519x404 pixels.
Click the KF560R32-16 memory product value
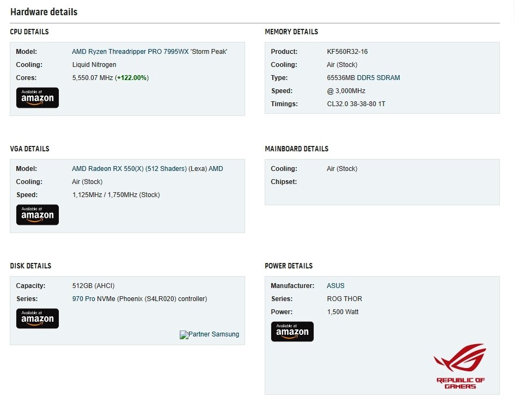click(x=347, y=52)
